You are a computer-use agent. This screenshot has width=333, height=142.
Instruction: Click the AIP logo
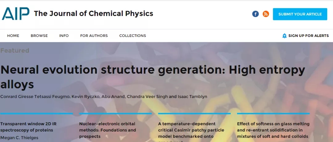(16, 14)
